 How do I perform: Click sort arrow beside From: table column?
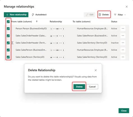(x=37, y=22)
